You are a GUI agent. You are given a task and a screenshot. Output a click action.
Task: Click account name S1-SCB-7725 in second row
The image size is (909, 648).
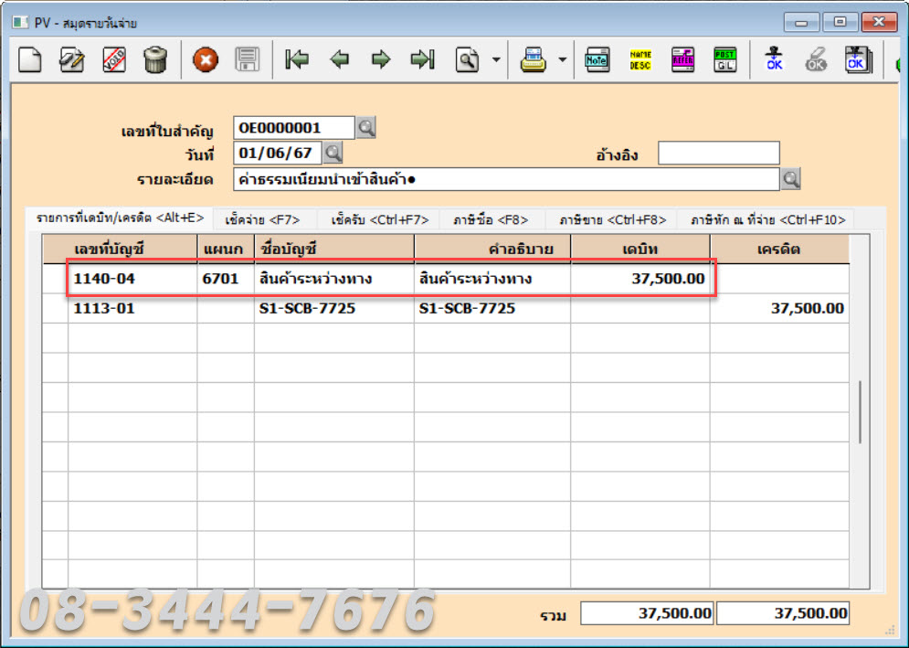(x=334, y=309)
